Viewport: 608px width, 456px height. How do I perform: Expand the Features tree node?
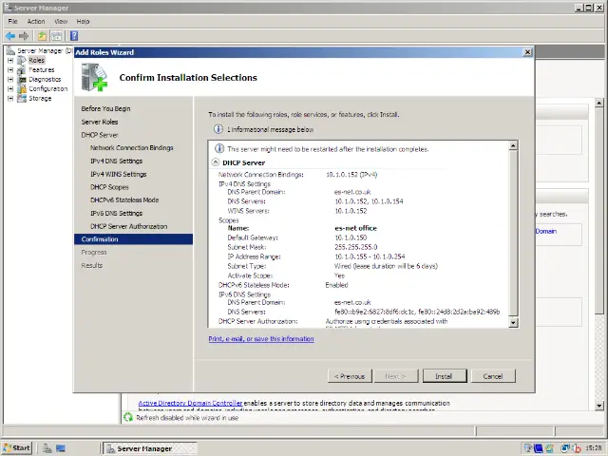click(x=10, y=69)
